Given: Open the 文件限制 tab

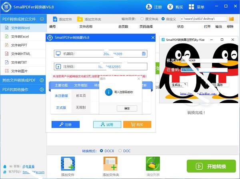Looking at the screenshot, I should (81, 85).
